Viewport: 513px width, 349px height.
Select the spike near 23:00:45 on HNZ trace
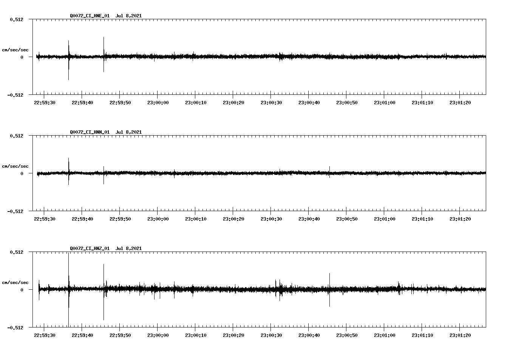coord(329,289)
